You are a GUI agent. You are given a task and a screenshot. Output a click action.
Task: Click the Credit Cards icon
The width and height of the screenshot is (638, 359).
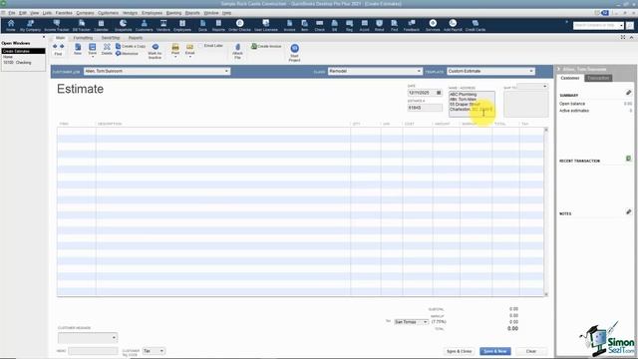(476, 25)
